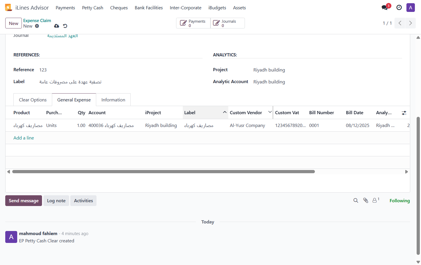Screen dimensions: 421x265
Task: Click Add a line link
Action: click(x=24, y=138)
